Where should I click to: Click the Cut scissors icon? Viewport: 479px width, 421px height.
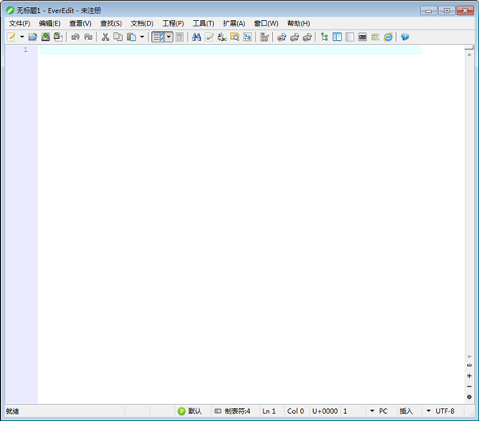105,37
